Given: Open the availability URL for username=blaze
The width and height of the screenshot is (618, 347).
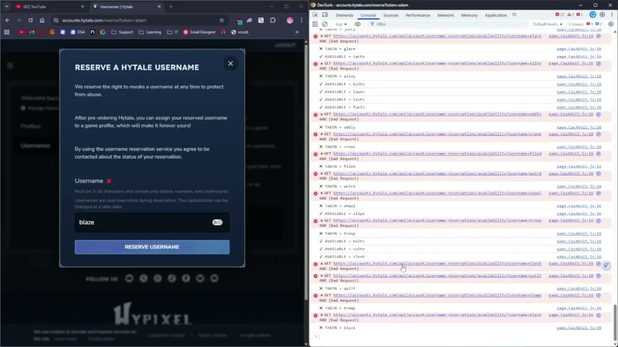Looking at the screenshot, I should point(437,315).
